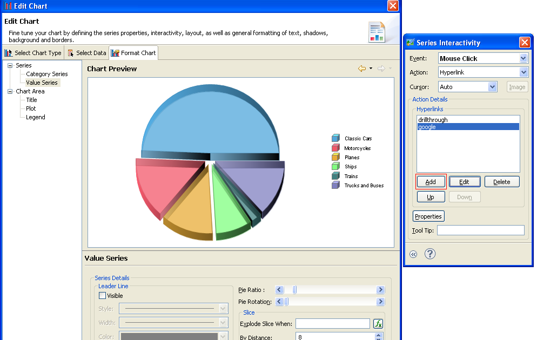The image size is (537, 340).
Task: Click the Pie Ratio right scroll arrow
Action: (x=381, y=290)
